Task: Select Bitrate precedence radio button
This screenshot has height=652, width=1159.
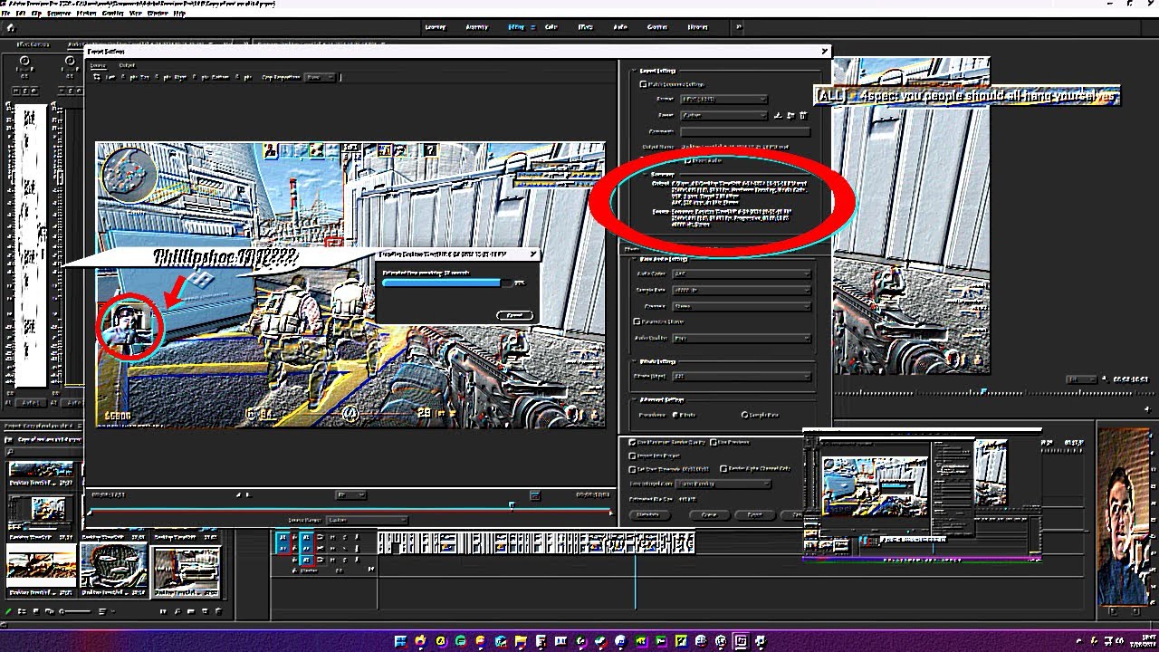Action: pos(675,415)
